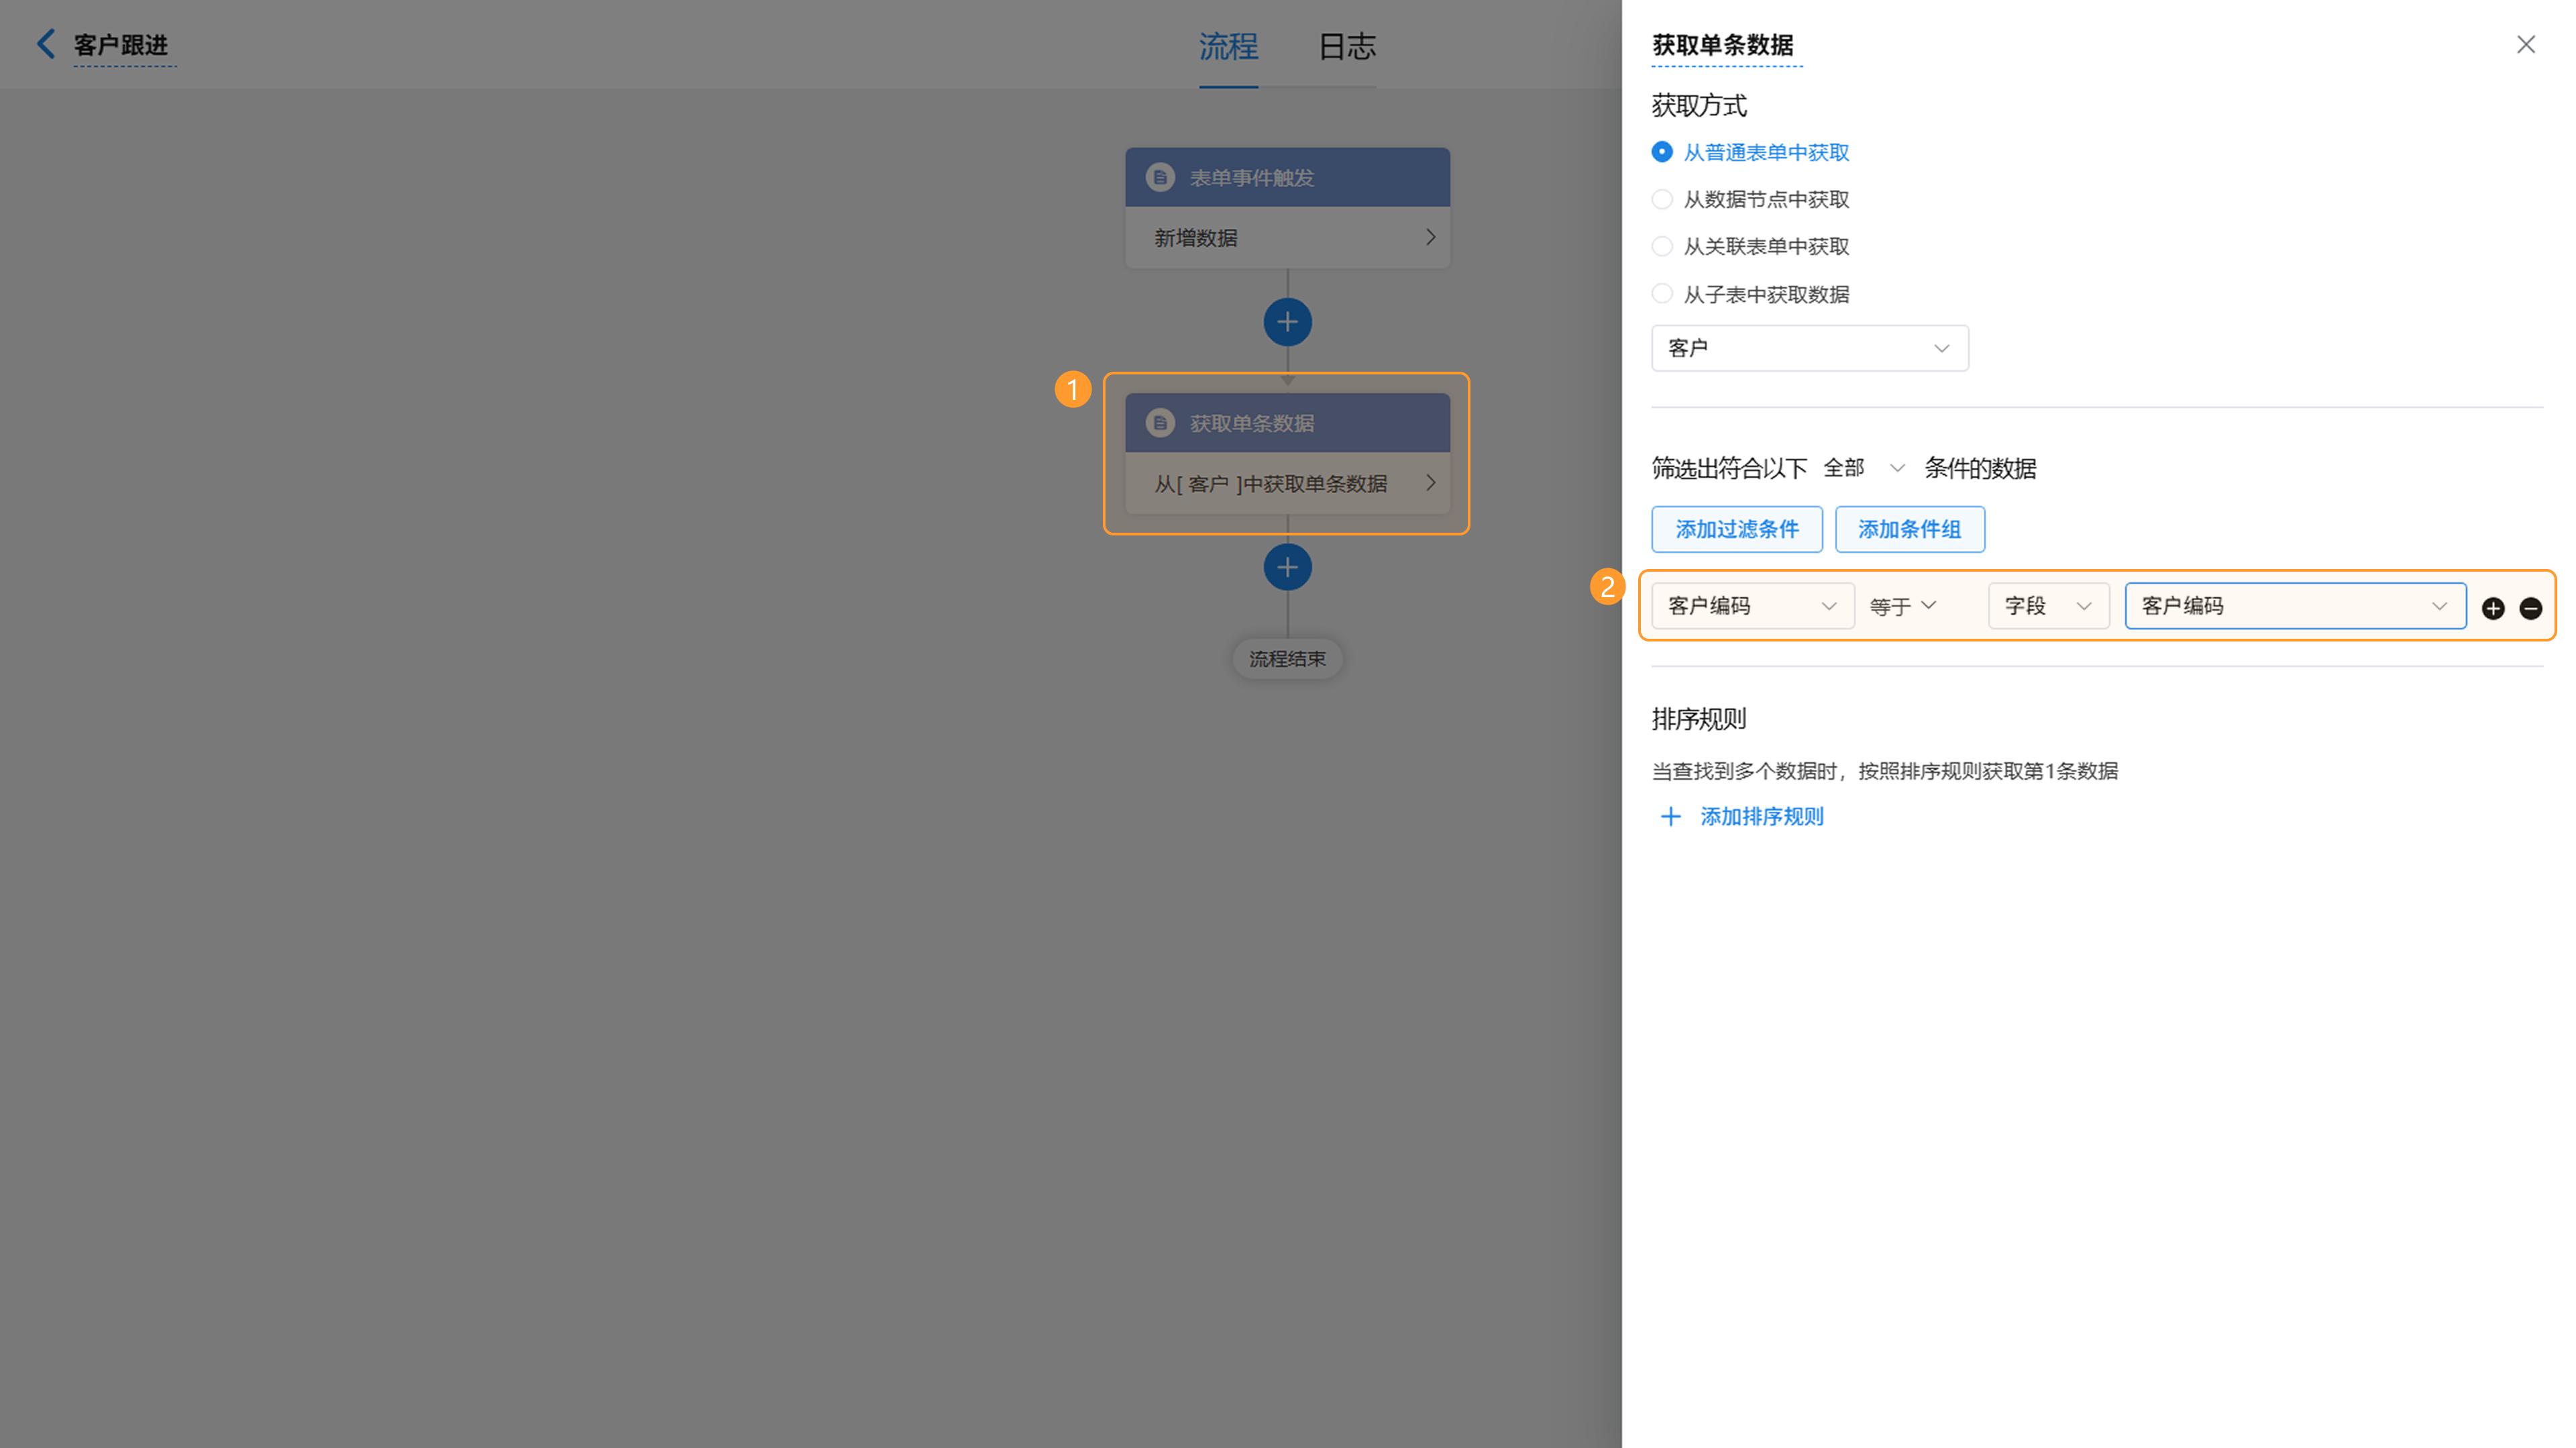Go back using the arrow beside 客户跟进
The image size is (2576, 1448).
(x=45, y=44)
